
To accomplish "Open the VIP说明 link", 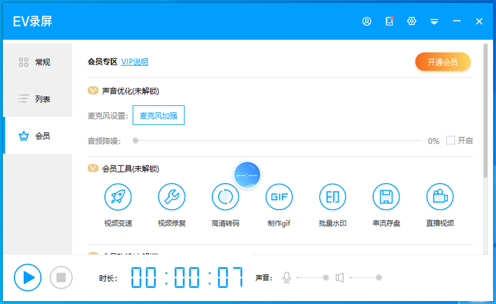I will pos(134,62).
